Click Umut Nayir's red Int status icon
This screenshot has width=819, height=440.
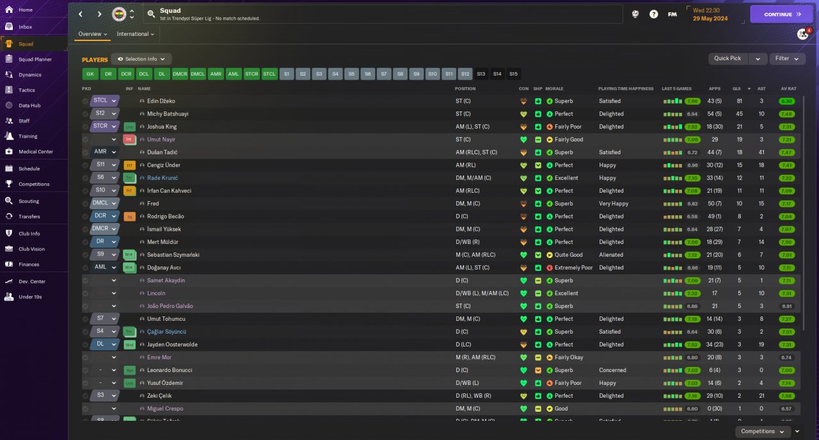(129, 140)
